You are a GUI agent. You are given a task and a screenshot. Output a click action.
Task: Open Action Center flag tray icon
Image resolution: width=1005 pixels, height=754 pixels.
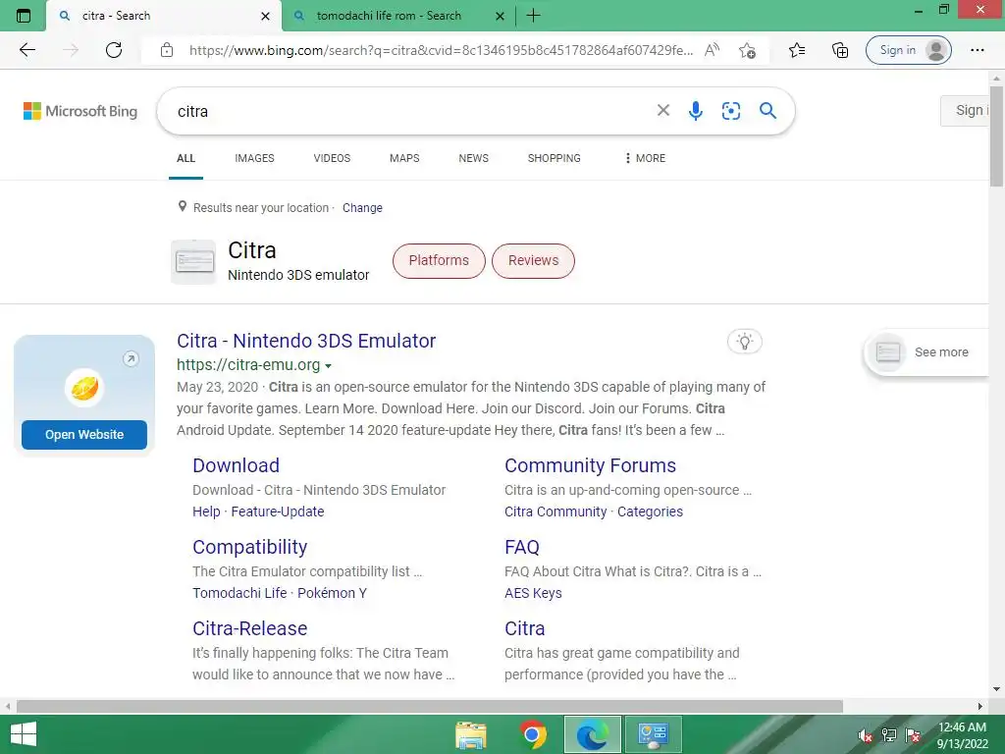[x=913, y=735]
